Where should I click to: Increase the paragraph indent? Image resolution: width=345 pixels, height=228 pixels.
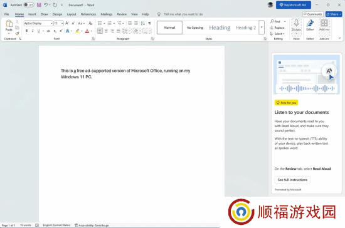[x=136, y=23]
